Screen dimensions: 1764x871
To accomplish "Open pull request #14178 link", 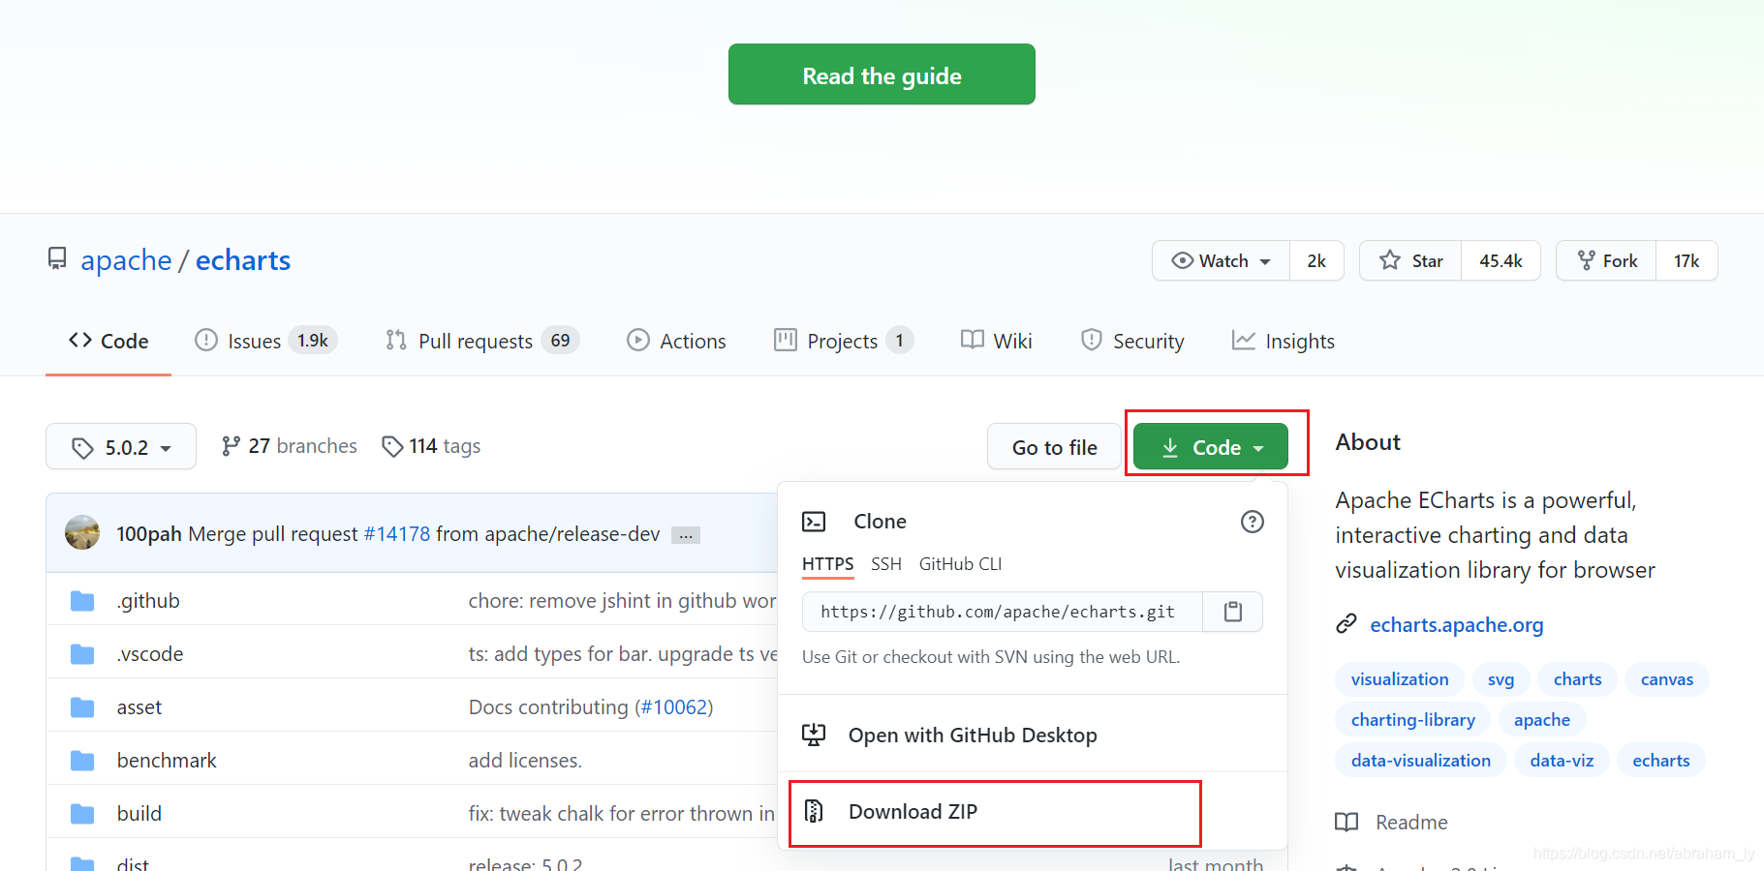I will (x=396, y=533).
